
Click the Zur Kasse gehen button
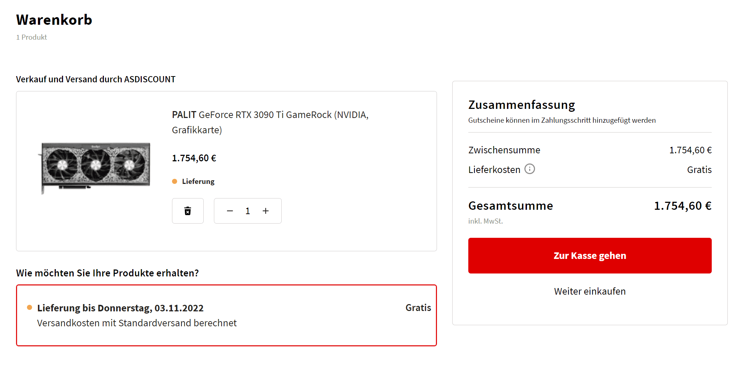pos(590,256)
